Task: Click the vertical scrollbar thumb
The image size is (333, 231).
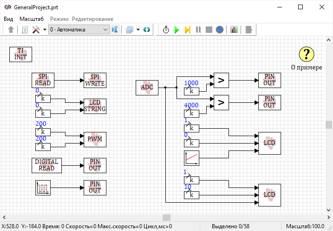Action: click(329, 125)
